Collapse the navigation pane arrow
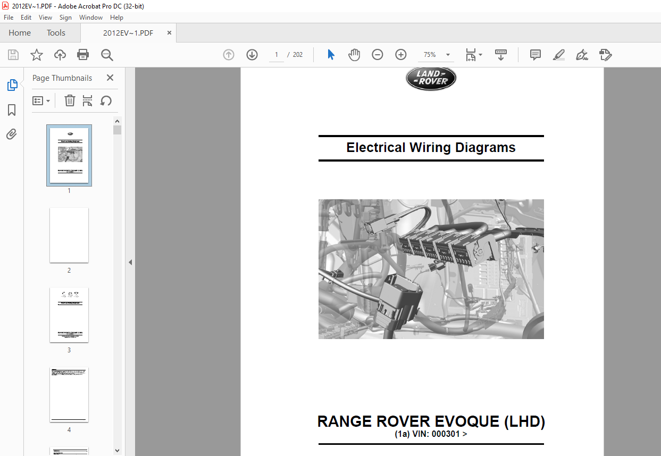This screenshot has height=456, width=661. click(x=130, y=262)
